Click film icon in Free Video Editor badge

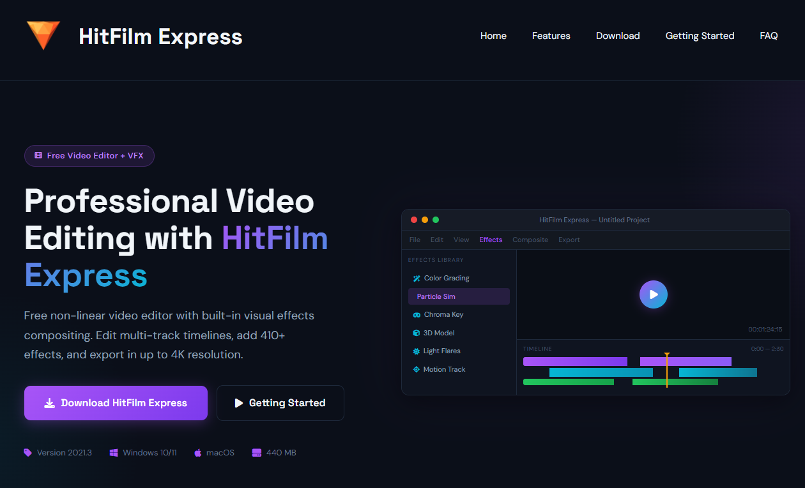tap(38, 155)
